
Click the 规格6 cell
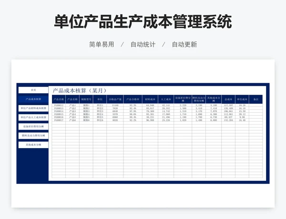click(x=86, y=120)
